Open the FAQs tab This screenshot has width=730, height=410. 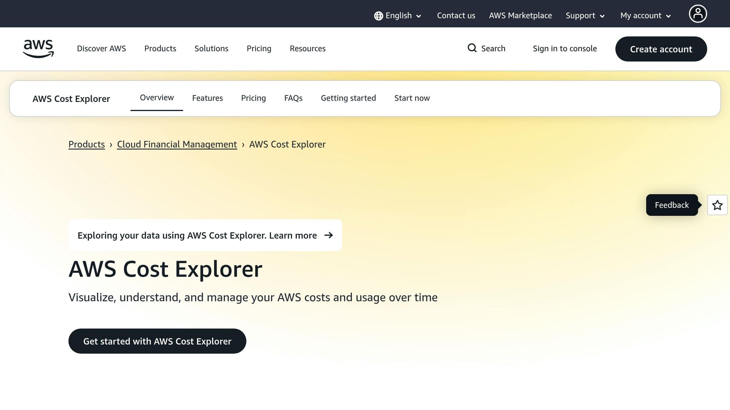point(293,98)
